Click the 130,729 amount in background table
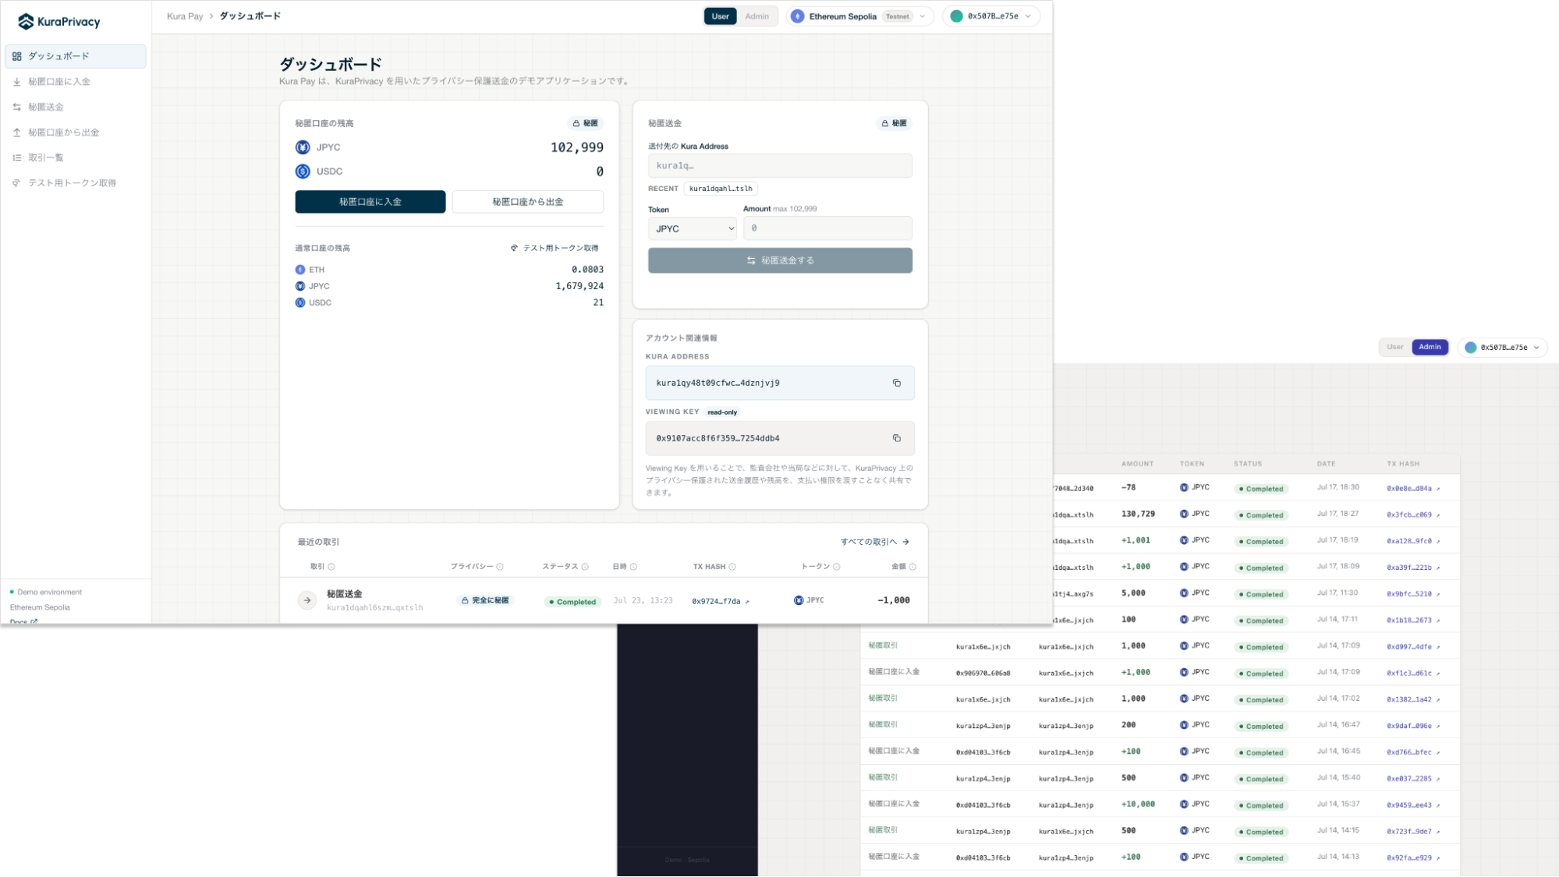 click(1138, 514)
